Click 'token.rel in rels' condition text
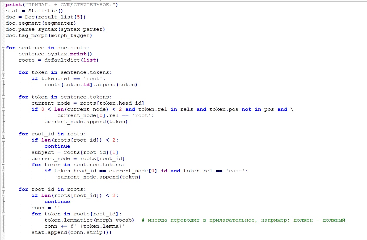The width and height of the screenshot is (367, 240). [166, 109]
